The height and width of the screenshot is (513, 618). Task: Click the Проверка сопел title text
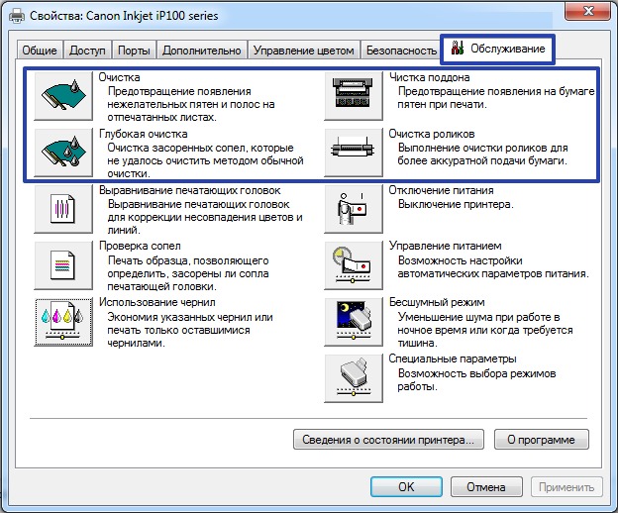point(140,246)
